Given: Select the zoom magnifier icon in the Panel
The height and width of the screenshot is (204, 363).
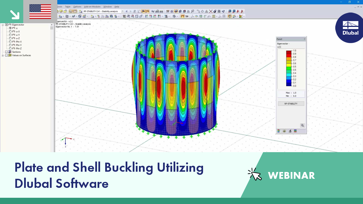Looking at the screenshot, I should [x=302, y=125].
